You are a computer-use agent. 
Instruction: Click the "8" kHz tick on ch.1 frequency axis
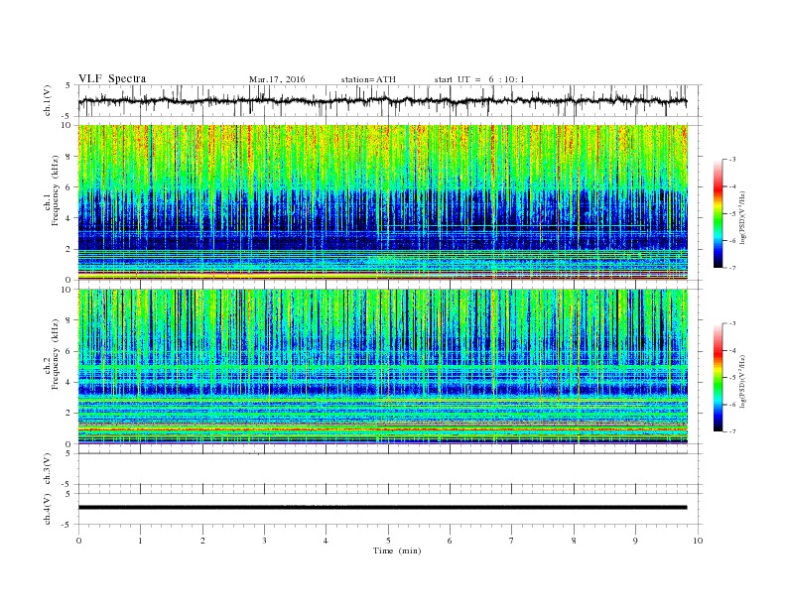click(68, 157)
